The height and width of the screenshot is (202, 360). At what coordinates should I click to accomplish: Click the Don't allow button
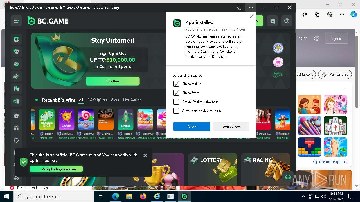click(x=231, y=127)
